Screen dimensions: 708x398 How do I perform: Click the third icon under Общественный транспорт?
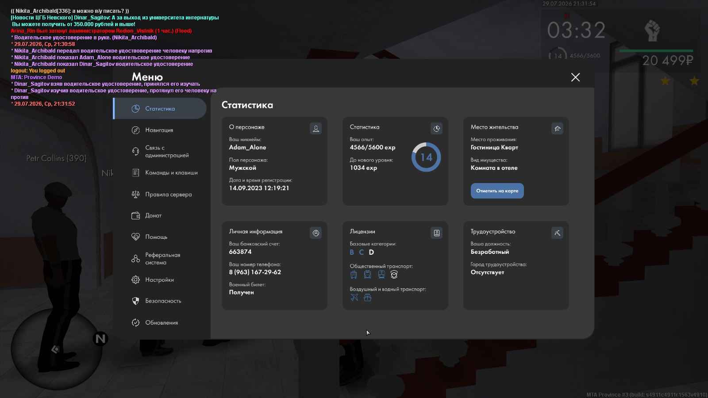tap(381, 275)
